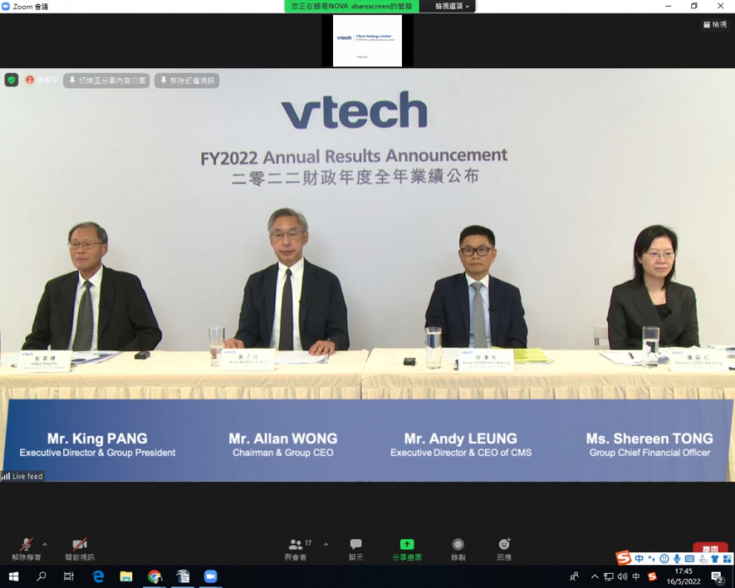Click the Sogou icon in system tray

[x=652, y=576]
